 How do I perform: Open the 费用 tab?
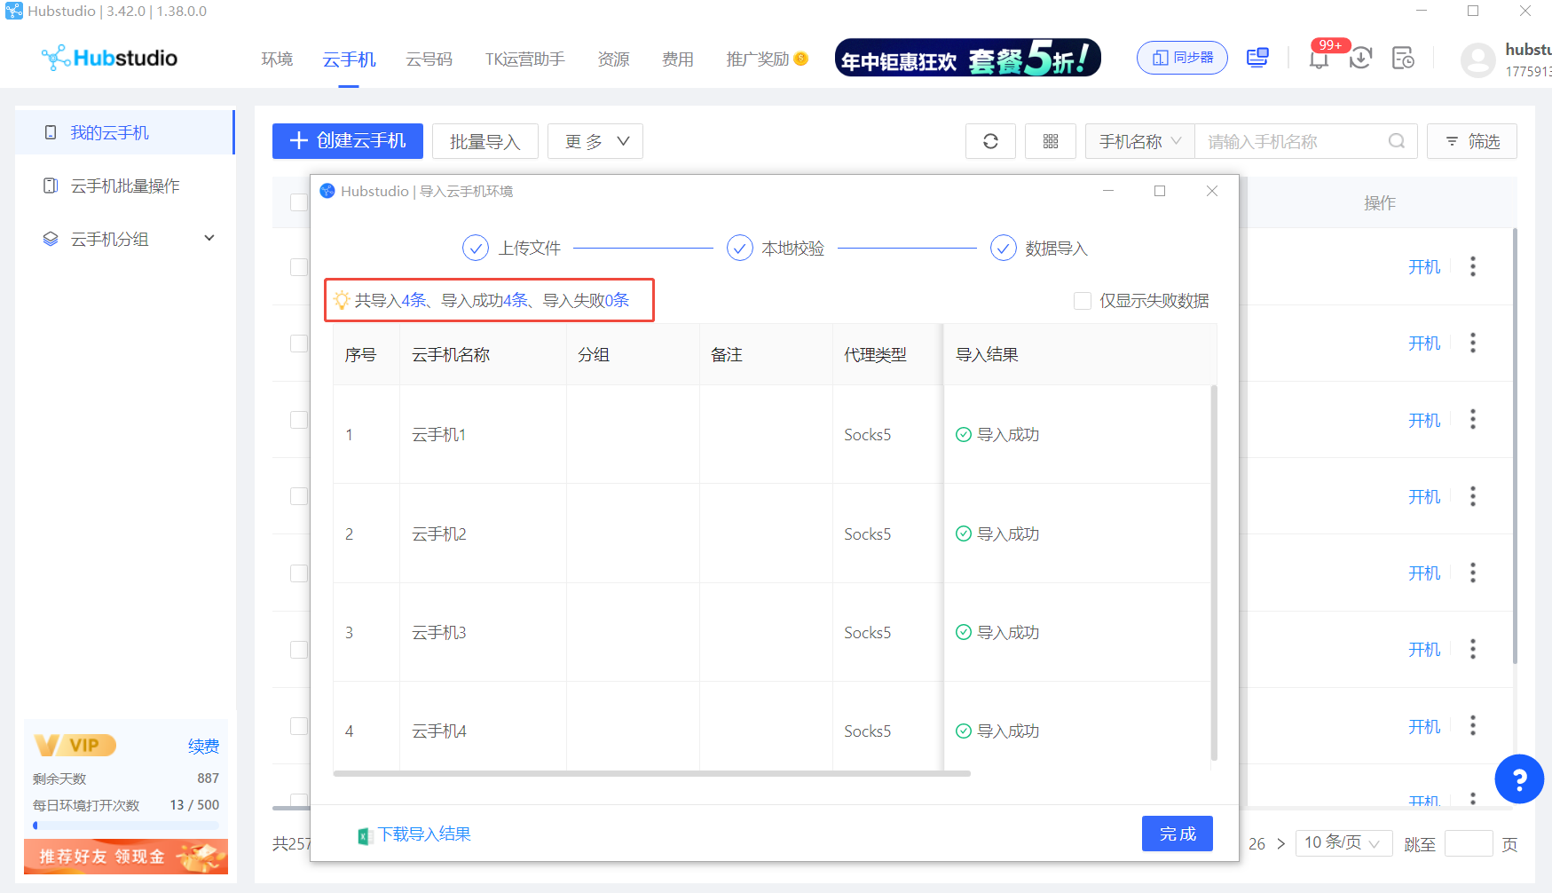point(677,59)
